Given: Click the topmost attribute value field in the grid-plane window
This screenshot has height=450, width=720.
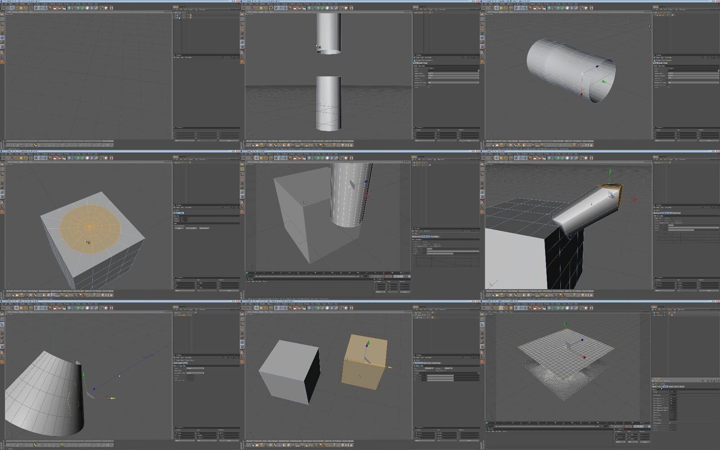Looking at the screenshot, I should pyautogui.click(x=674, y=392).
